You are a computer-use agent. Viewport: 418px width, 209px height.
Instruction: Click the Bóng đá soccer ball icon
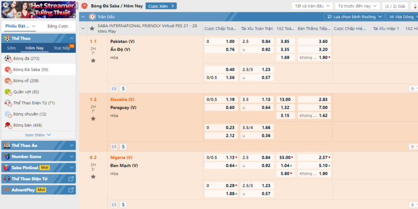coord(8,58)
